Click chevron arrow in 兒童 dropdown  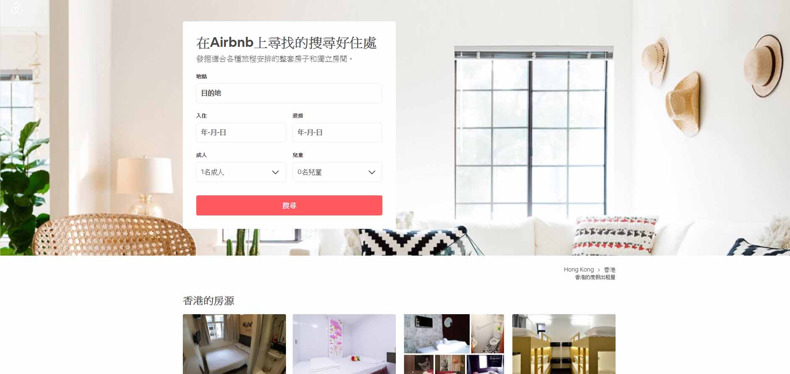(372, 172)
